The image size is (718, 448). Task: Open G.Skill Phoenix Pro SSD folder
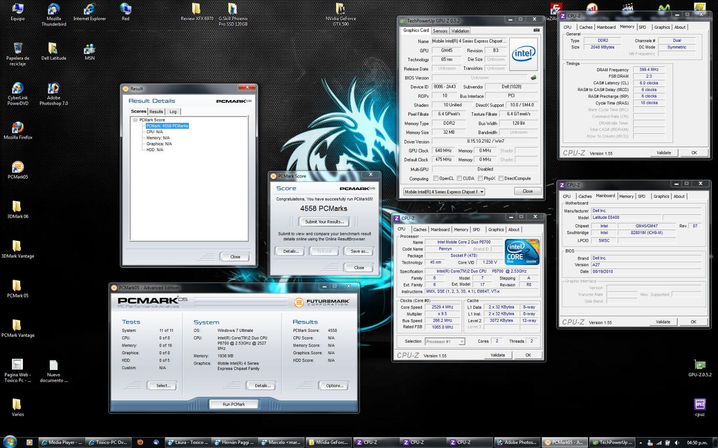[233, 14]
